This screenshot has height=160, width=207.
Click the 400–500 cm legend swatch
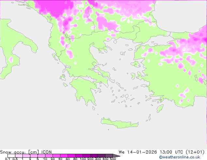tap(109, 156)
